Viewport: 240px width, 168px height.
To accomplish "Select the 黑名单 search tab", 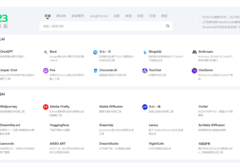I will (x=61, y=16).
